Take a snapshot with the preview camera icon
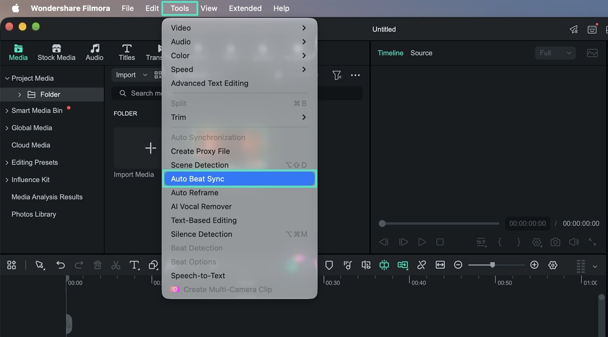This screenshot has width=608, height=337. pos(555,242)
